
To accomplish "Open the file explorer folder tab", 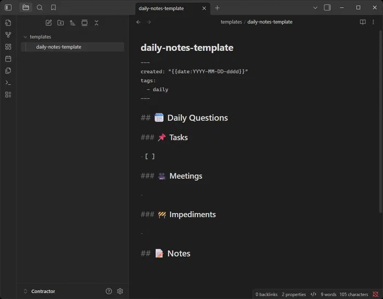I will pyautogui.click(x=26, y=8).
